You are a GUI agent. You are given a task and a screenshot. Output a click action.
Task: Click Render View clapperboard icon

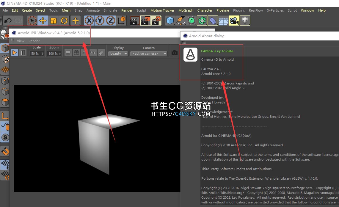click(x=134, y=21)
